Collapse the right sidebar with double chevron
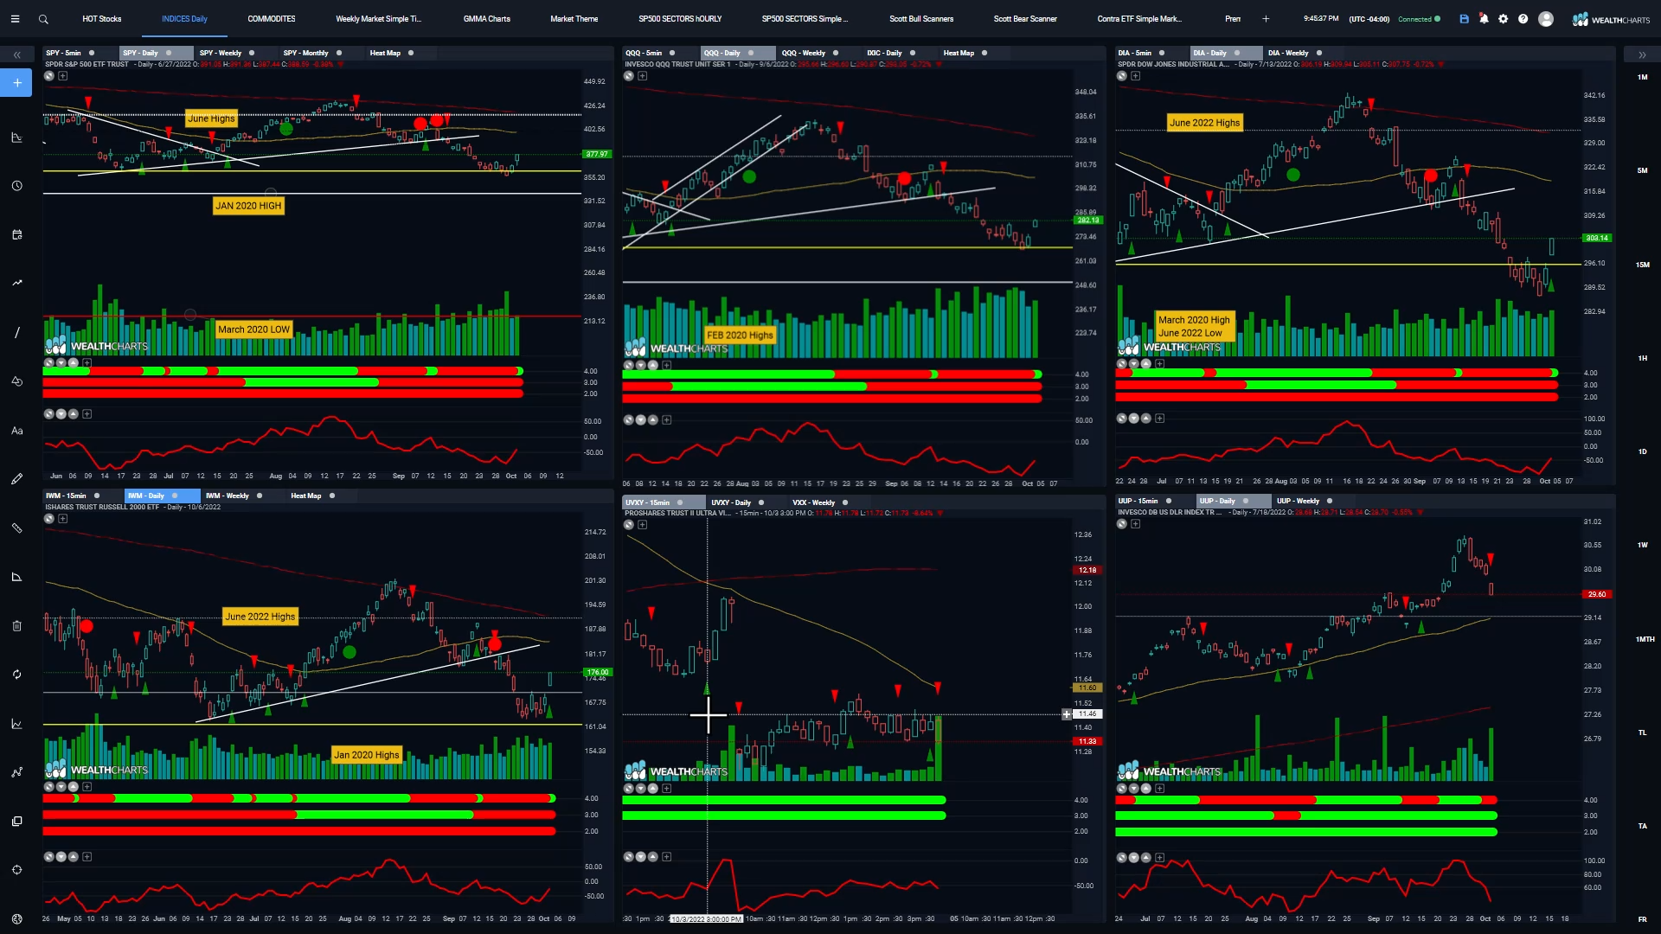The width and height of the screenshot is (1661, 934). point(1642,54)
